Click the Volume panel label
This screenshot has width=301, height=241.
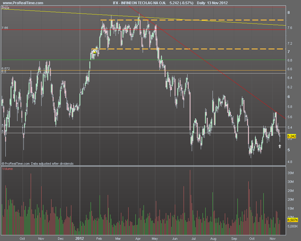click(7, 169)
